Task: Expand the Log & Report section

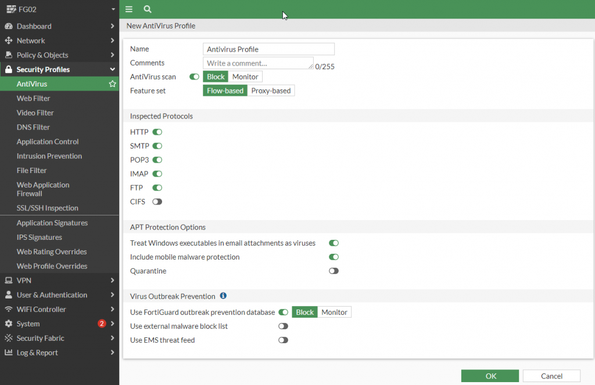Action: point(59,352)
